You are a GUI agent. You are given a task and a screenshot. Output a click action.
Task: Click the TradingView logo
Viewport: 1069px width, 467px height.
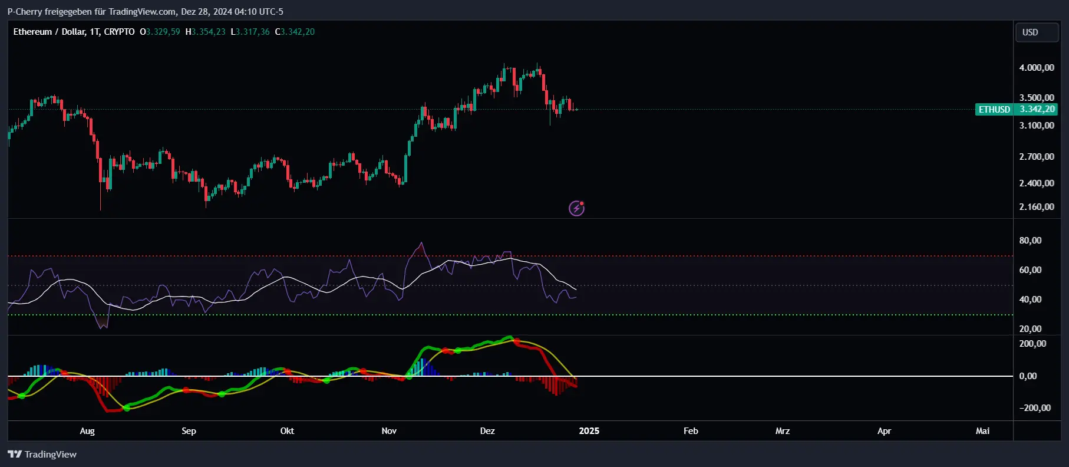click(x=42, y=454)
